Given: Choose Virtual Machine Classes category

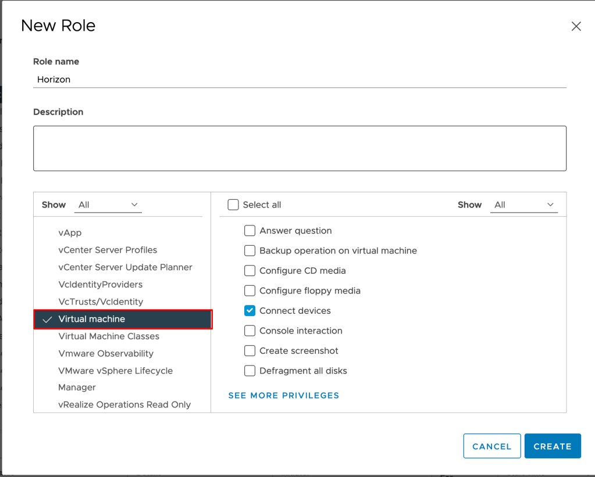Looking at the screenshot, I should (109, 336).
